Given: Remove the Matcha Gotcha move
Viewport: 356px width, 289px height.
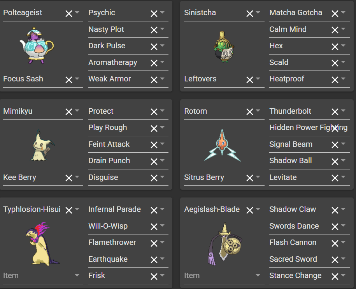Looking at the screenshot, I should [x=335, y=14].
